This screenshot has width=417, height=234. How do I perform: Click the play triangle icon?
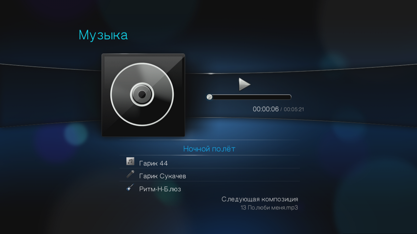(244, 84)
